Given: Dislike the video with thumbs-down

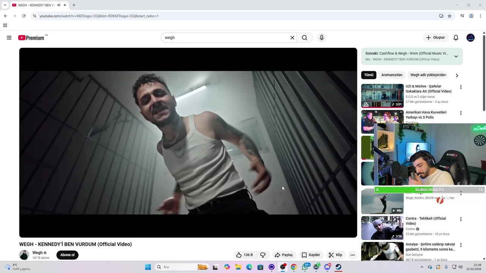Looking at the screenshot, I should (263, 255).
